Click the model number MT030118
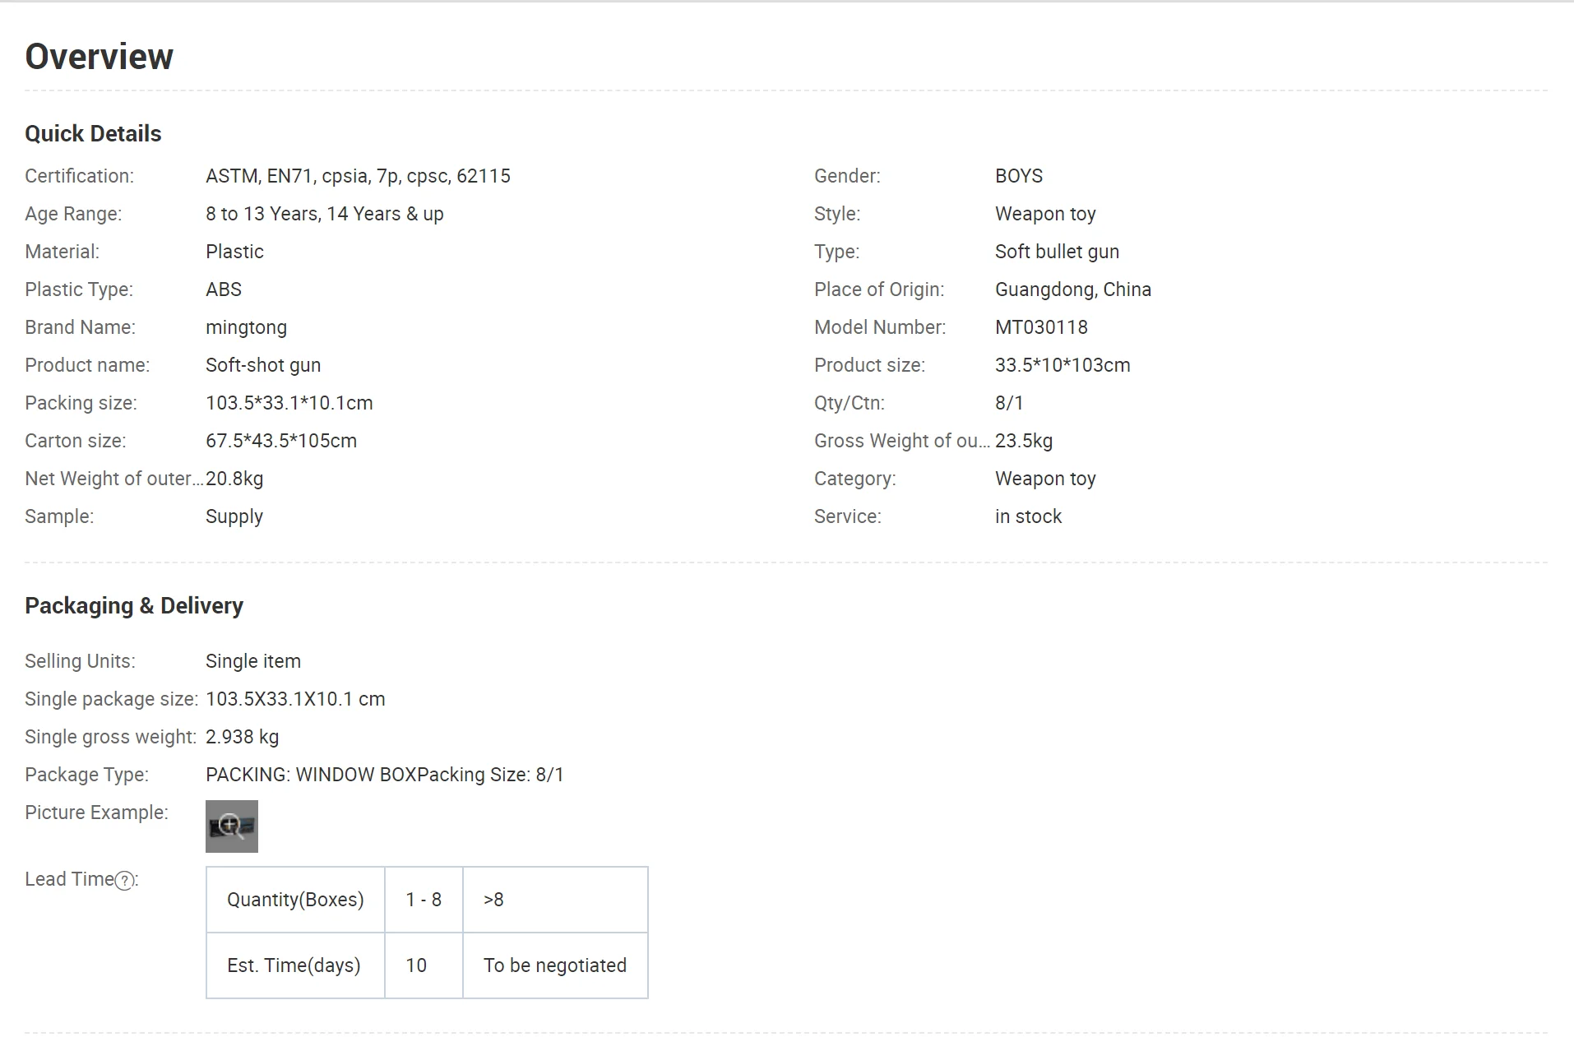 (1041, 327)
